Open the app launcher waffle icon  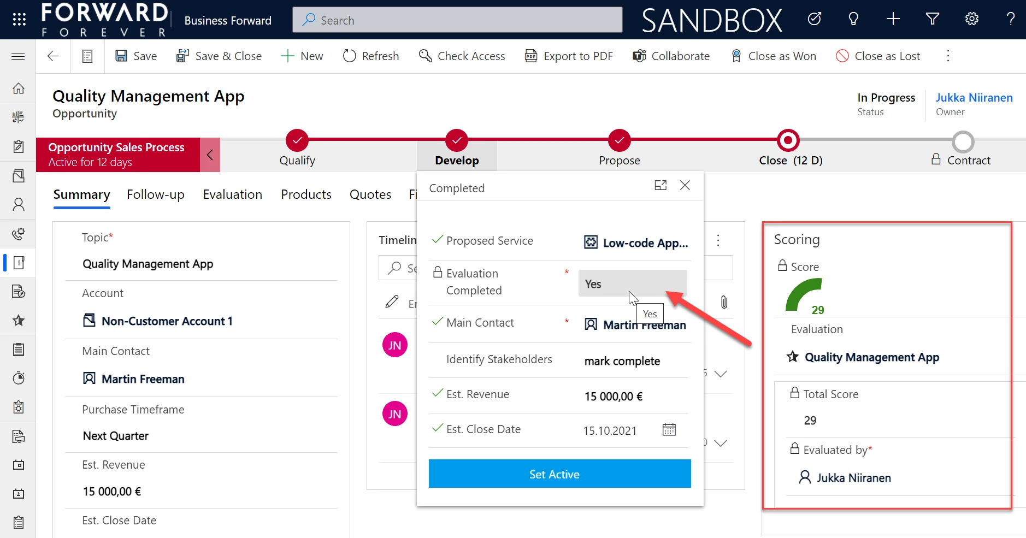(x=19, y=20)
